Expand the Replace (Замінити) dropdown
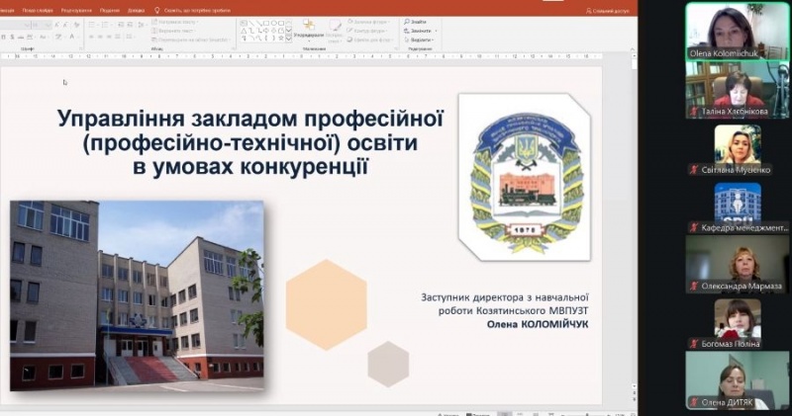This screenshot has height=416, width=792. click(x=434, y=31)
